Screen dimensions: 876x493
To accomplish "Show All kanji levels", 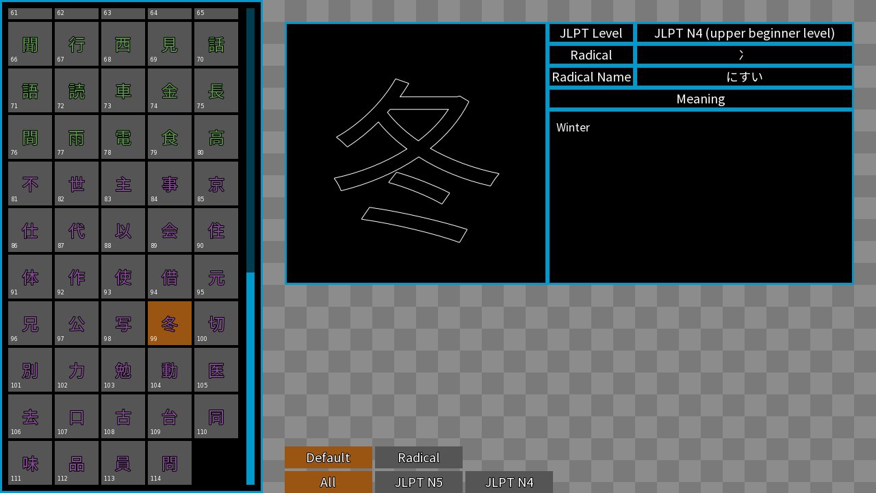I will pyautogui.click(x=328, y=482).
